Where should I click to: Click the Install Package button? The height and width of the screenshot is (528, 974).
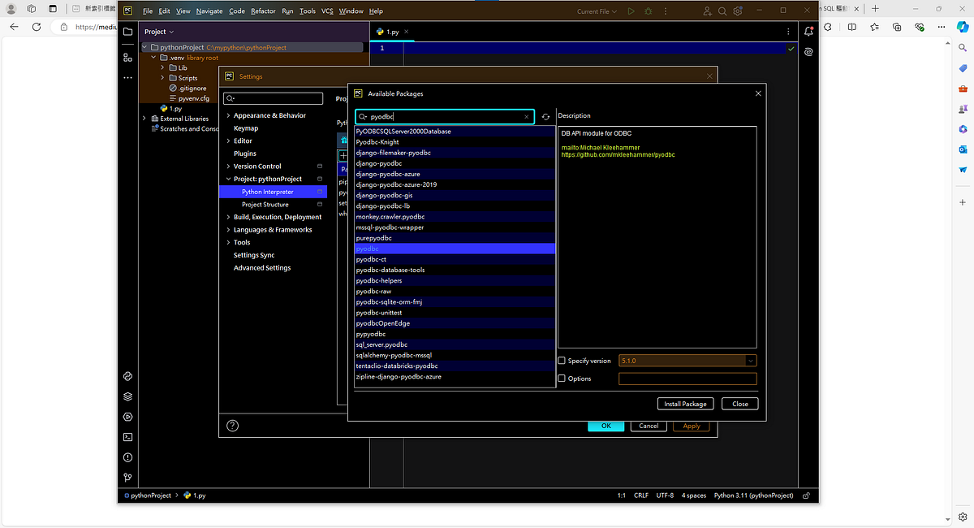(x=685, y=403)
